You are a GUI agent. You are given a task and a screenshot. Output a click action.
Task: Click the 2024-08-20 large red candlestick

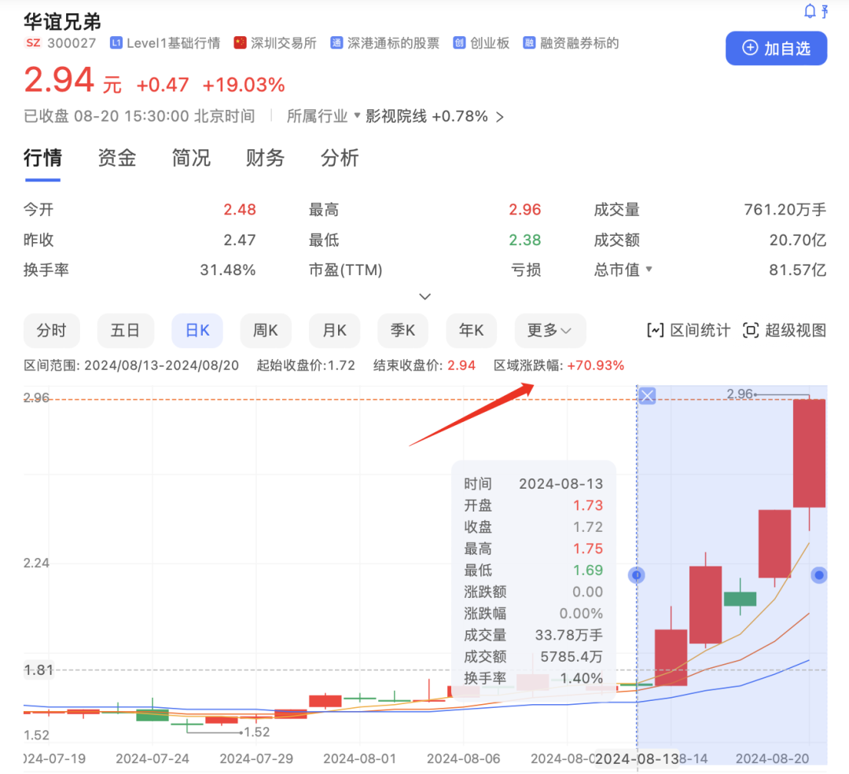tap(809, 453)
